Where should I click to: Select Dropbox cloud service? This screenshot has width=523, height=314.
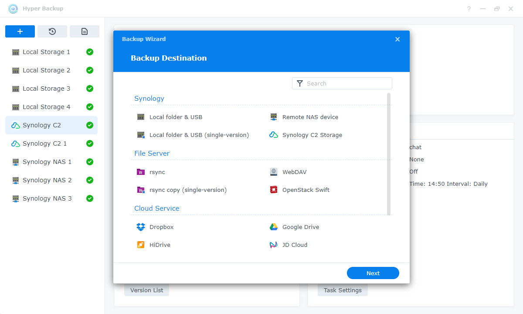click(161, 227)
